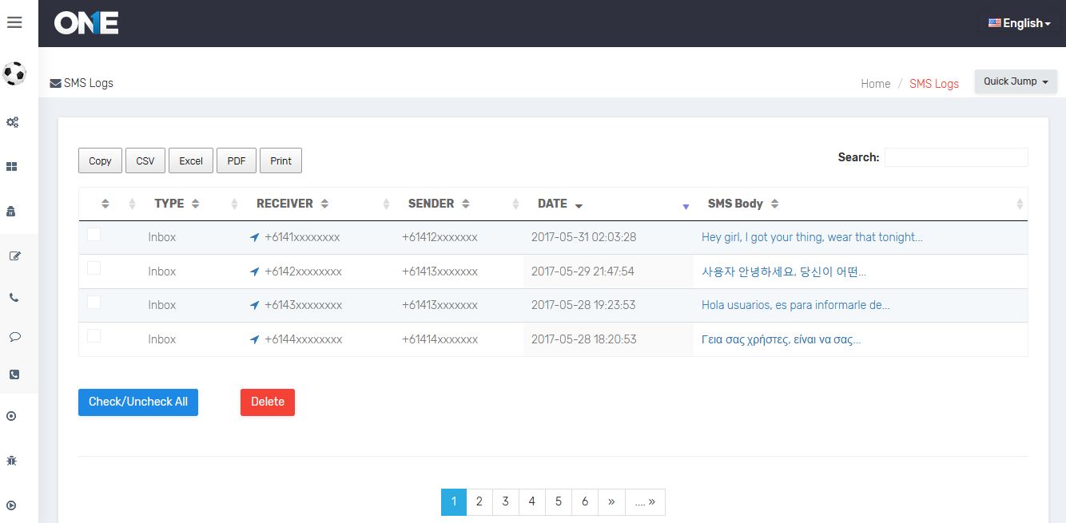Open the settings gears sidebar icon
The height and width of the screenshot is (523, 1066).
(13, 122)
